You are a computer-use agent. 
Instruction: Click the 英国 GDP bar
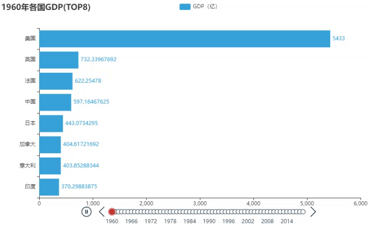click(x=59, y=60)
